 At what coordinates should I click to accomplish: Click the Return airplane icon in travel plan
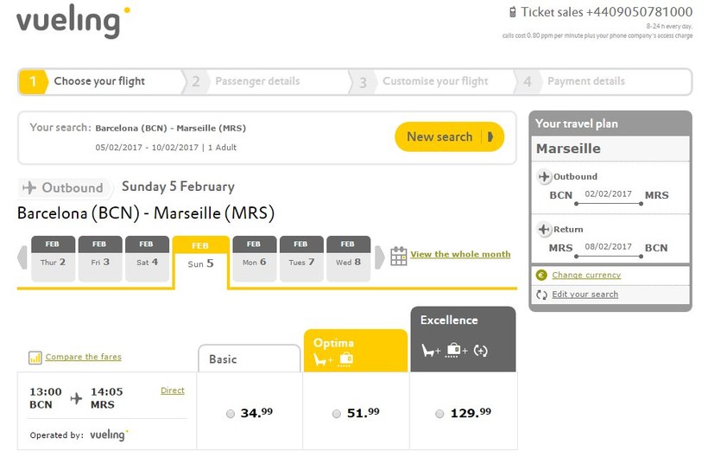(544, 230)
